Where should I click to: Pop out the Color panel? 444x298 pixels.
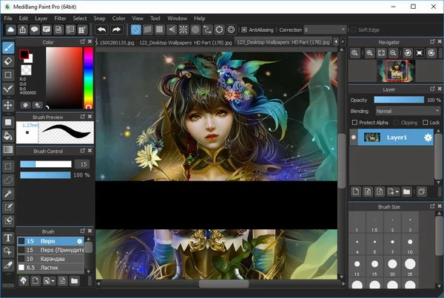82,41
